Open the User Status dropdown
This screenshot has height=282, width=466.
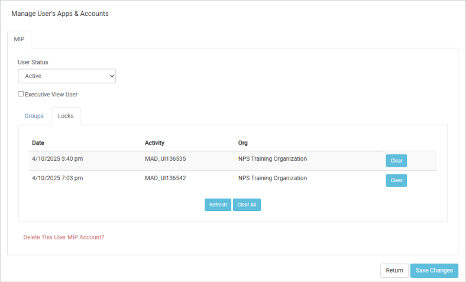(x=67, y=76)
